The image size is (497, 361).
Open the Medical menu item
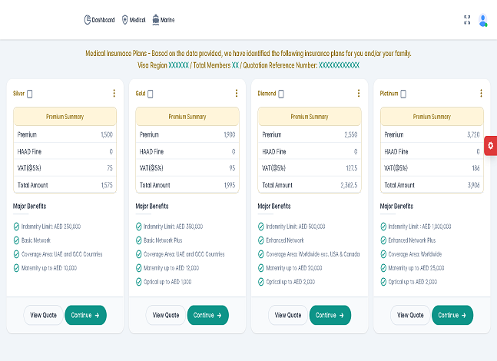[x=134, y=20]
